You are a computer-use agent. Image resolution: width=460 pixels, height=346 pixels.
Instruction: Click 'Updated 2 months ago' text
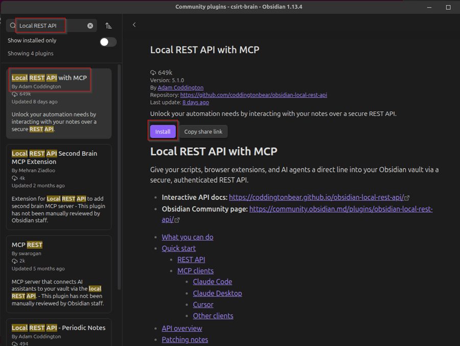pyautogui.click(x=38, y=186)
